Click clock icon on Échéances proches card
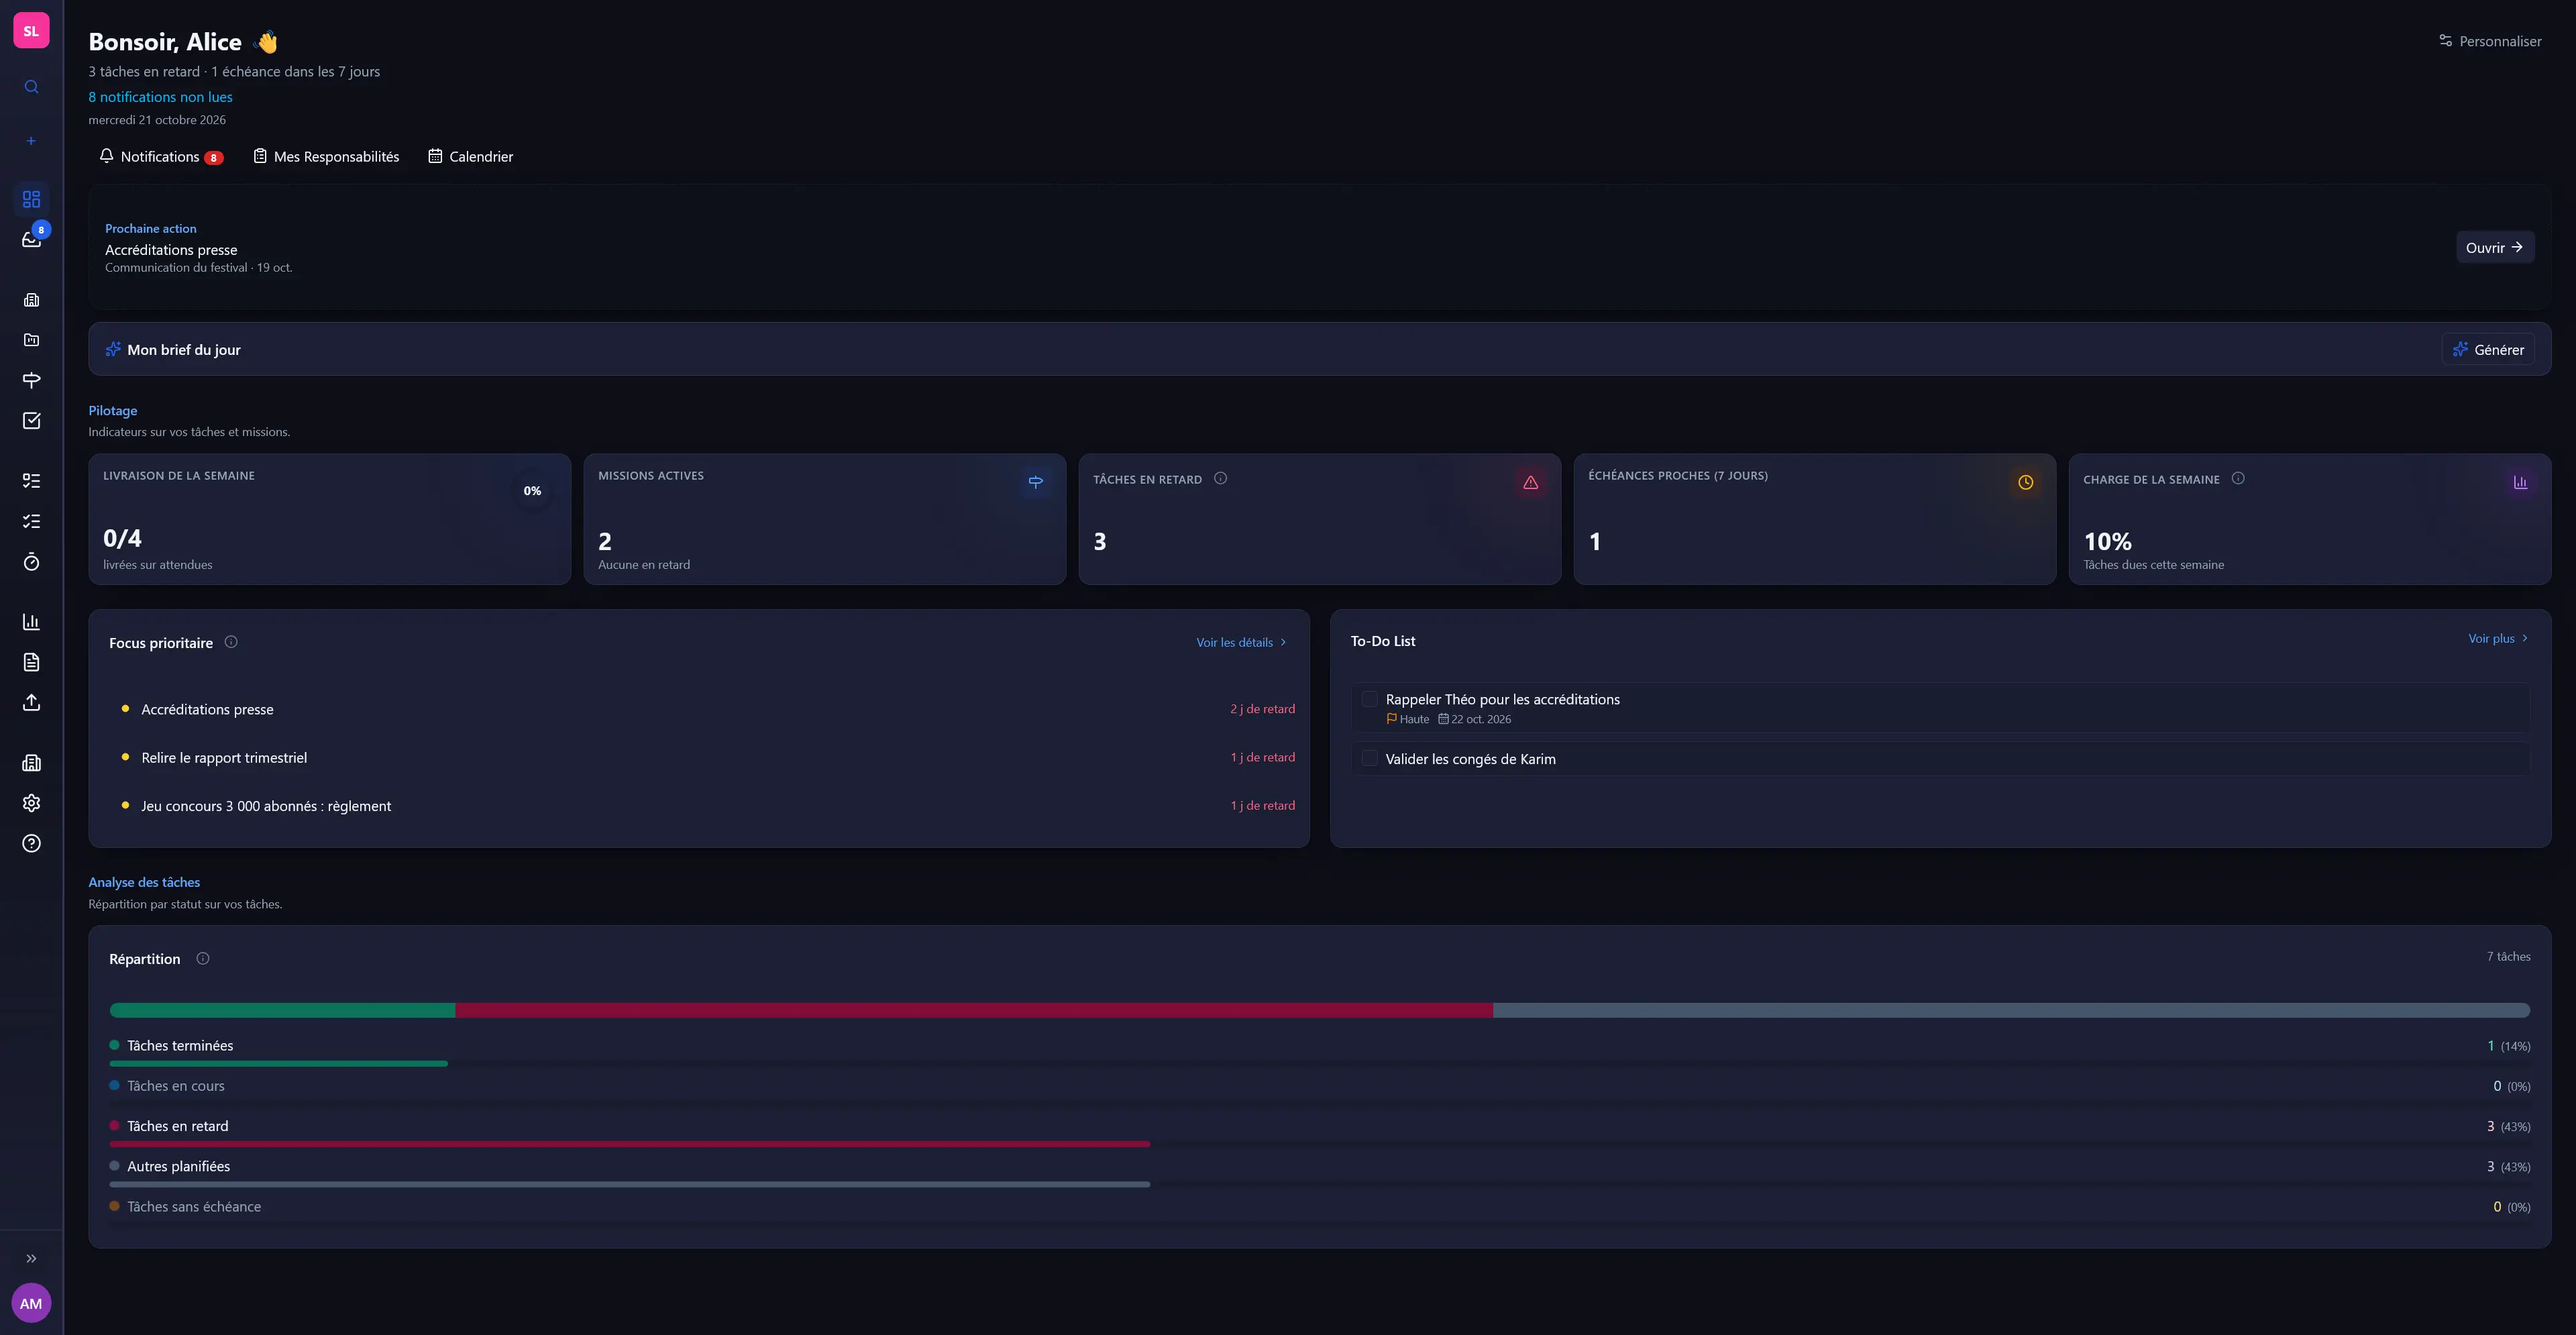Viewport: 2576px width, 1335px height. coord(2025,482)
